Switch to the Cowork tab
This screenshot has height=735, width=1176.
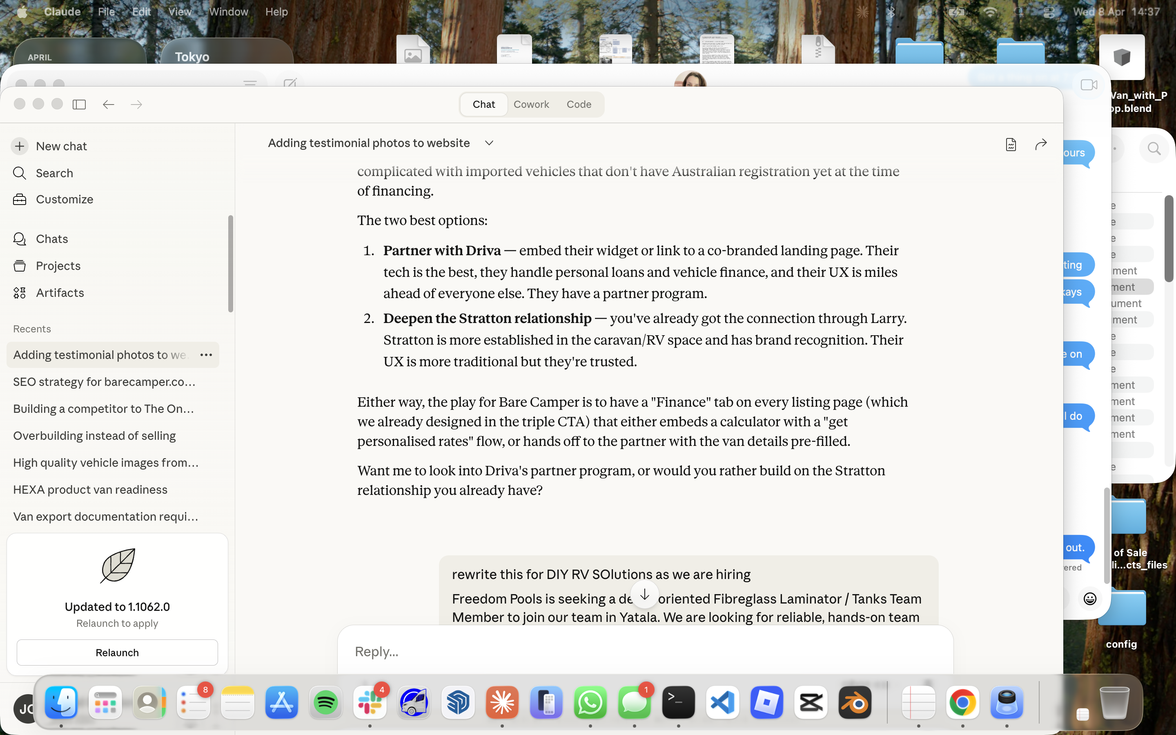(x=531, y=105)
